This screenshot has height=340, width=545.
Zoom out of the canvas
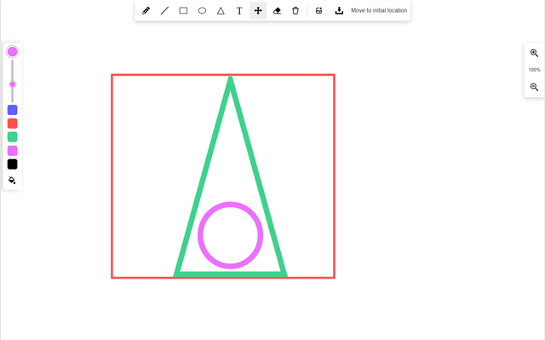coord(534,87)
